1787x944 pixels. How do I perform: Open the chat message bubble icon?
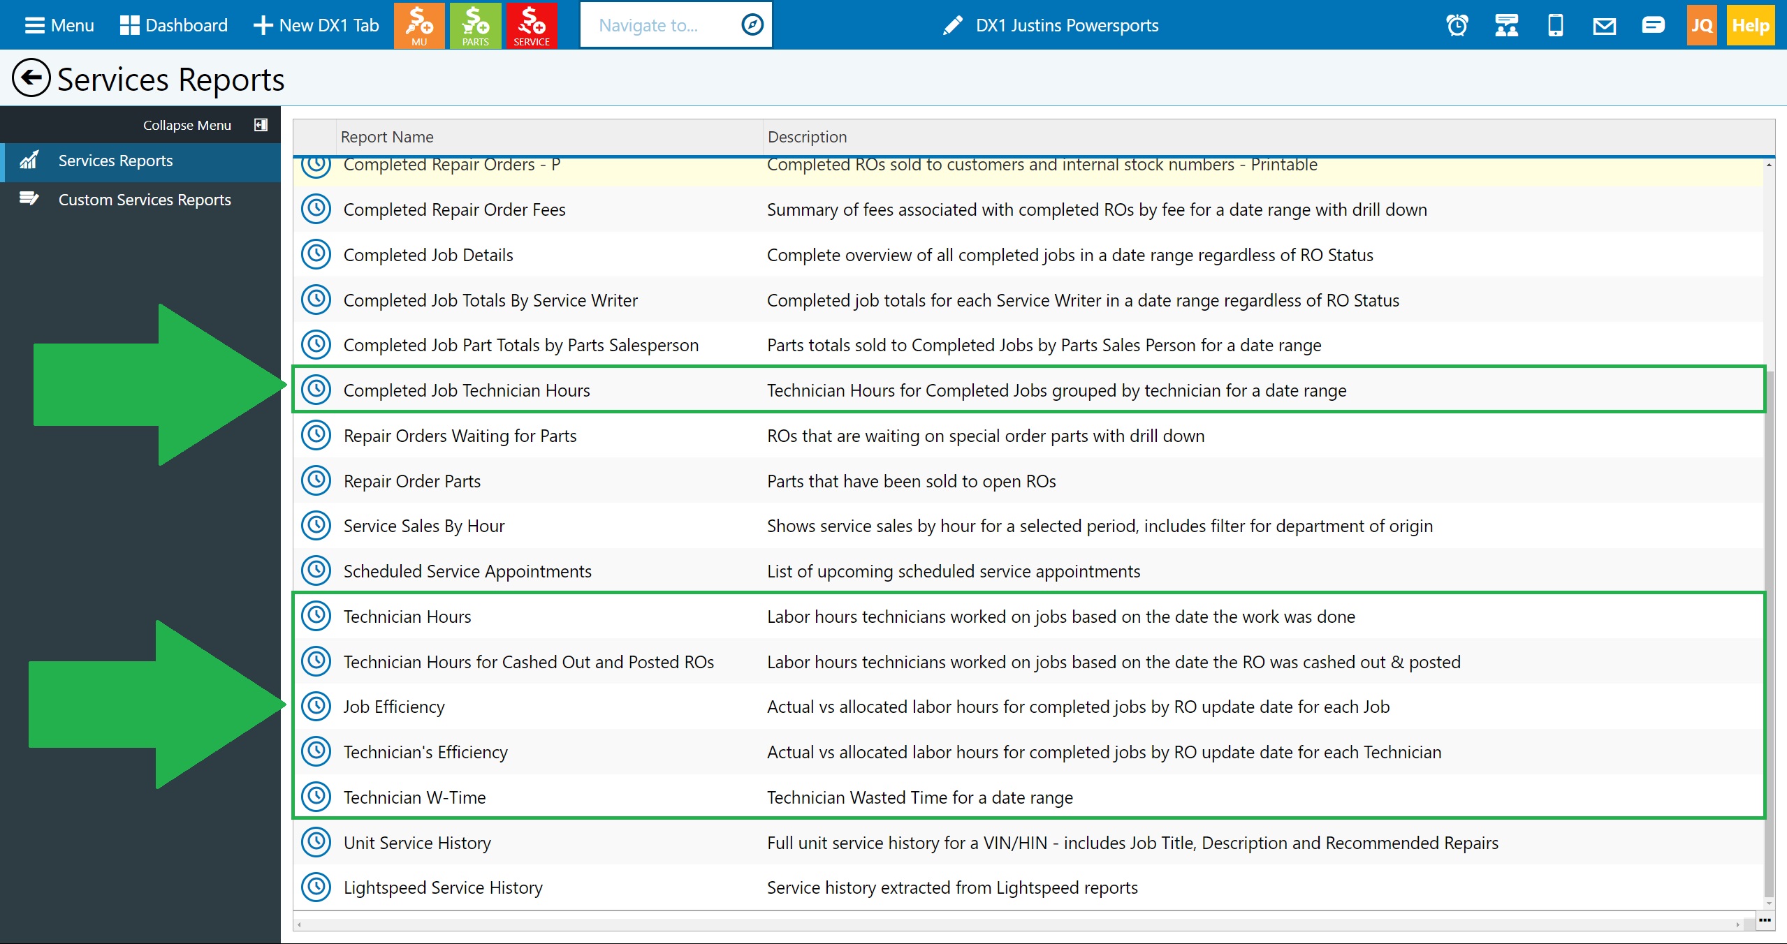(x=1653, y=26)
